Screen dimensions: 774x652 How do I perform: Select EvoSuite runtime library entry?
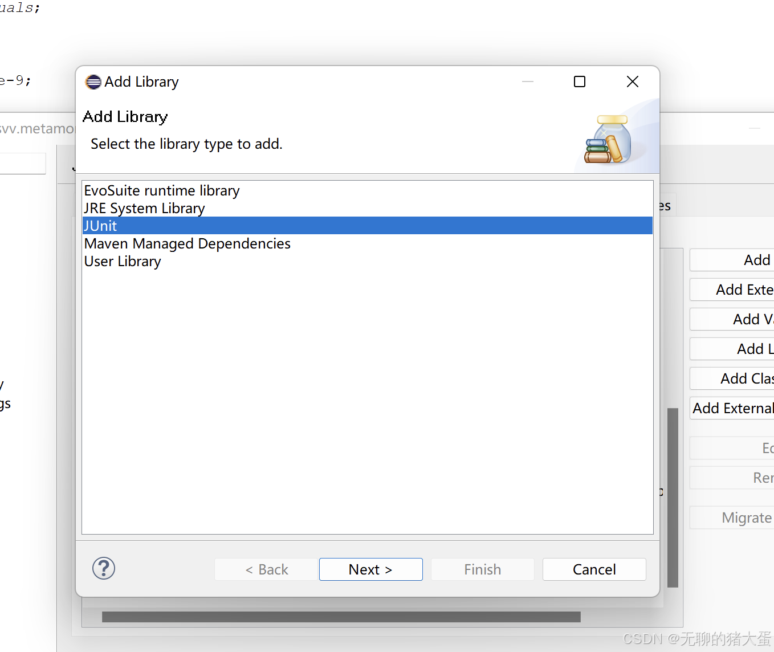(x=368, y=190)
